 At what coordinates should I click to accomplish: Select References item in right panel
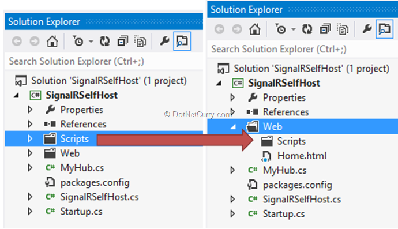point(286,112)
